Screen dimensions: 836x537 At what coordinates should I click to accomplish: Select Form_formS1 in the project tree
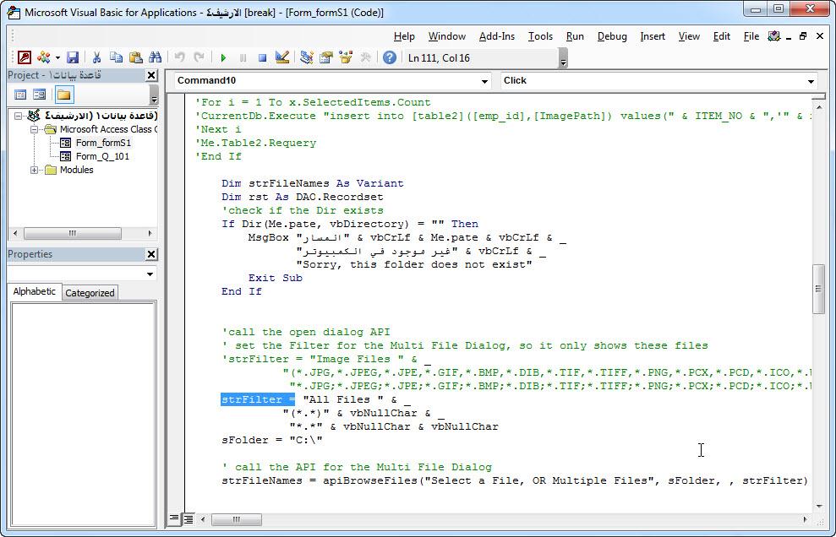click(x=103, y=143)
